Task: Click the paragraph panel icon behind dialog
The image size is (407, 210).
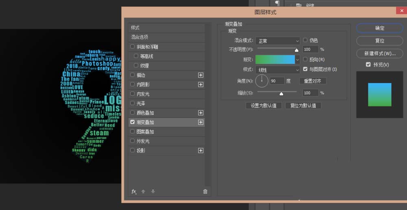Action: point(278,3)
